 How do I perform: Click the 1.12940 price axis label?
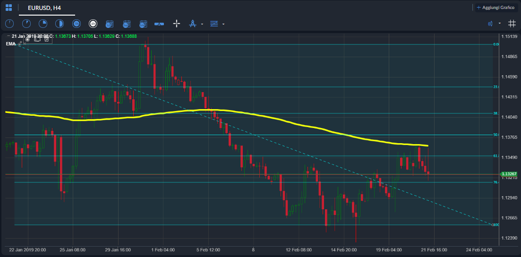509,197
